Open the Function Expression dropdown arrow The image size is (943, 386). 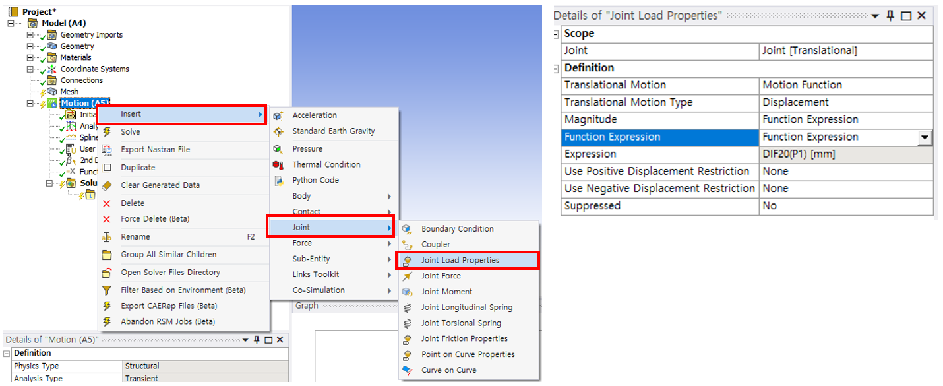click(925, 137)
